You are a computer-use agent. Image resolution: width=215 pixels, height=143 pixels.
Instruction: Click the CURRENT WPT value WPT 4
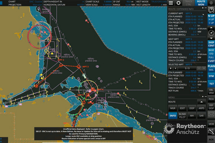coord(189,13)
